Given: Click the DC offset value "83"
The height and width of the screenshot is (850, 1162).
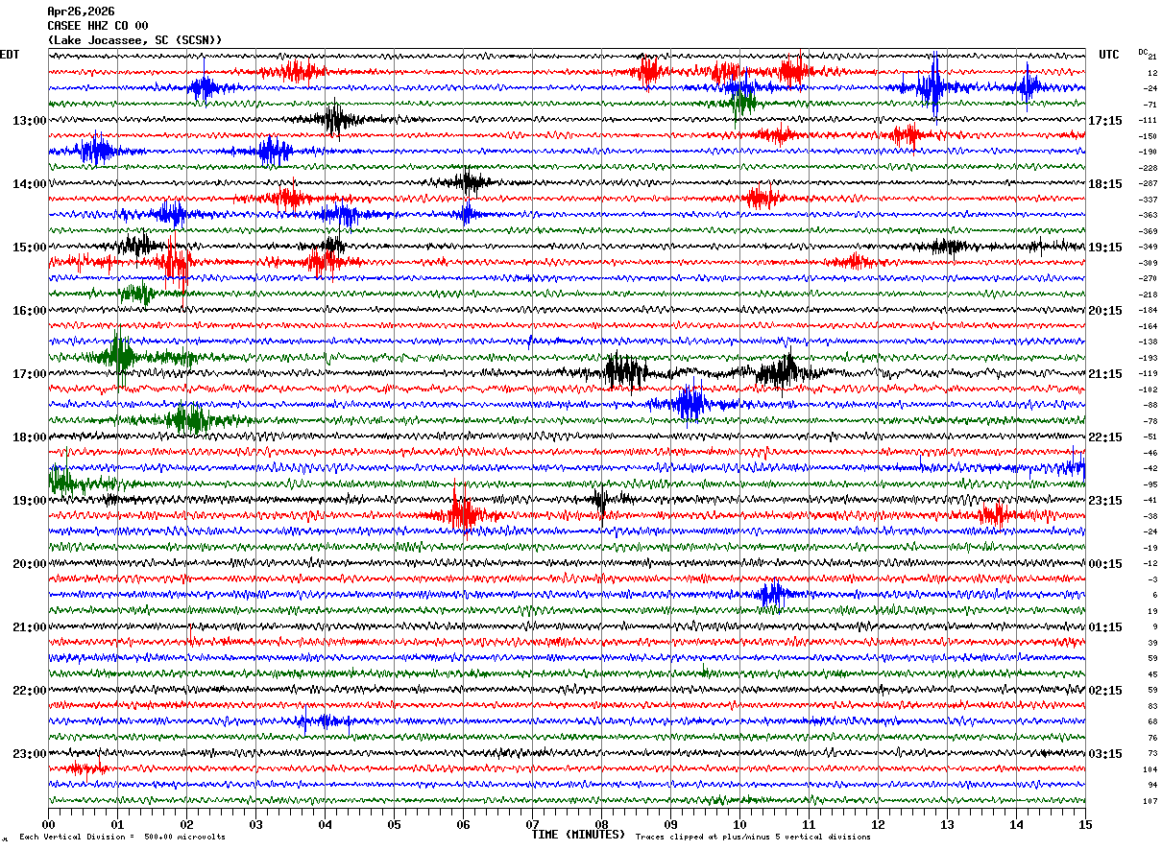Looking at the screenshot, I should coord(1152,706).
